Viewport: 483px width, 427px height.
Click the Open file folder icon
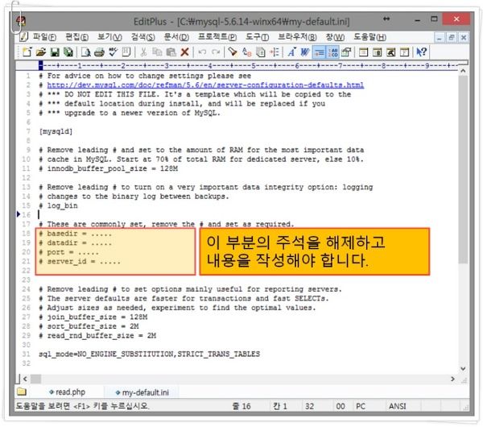(x=41, y=52)
